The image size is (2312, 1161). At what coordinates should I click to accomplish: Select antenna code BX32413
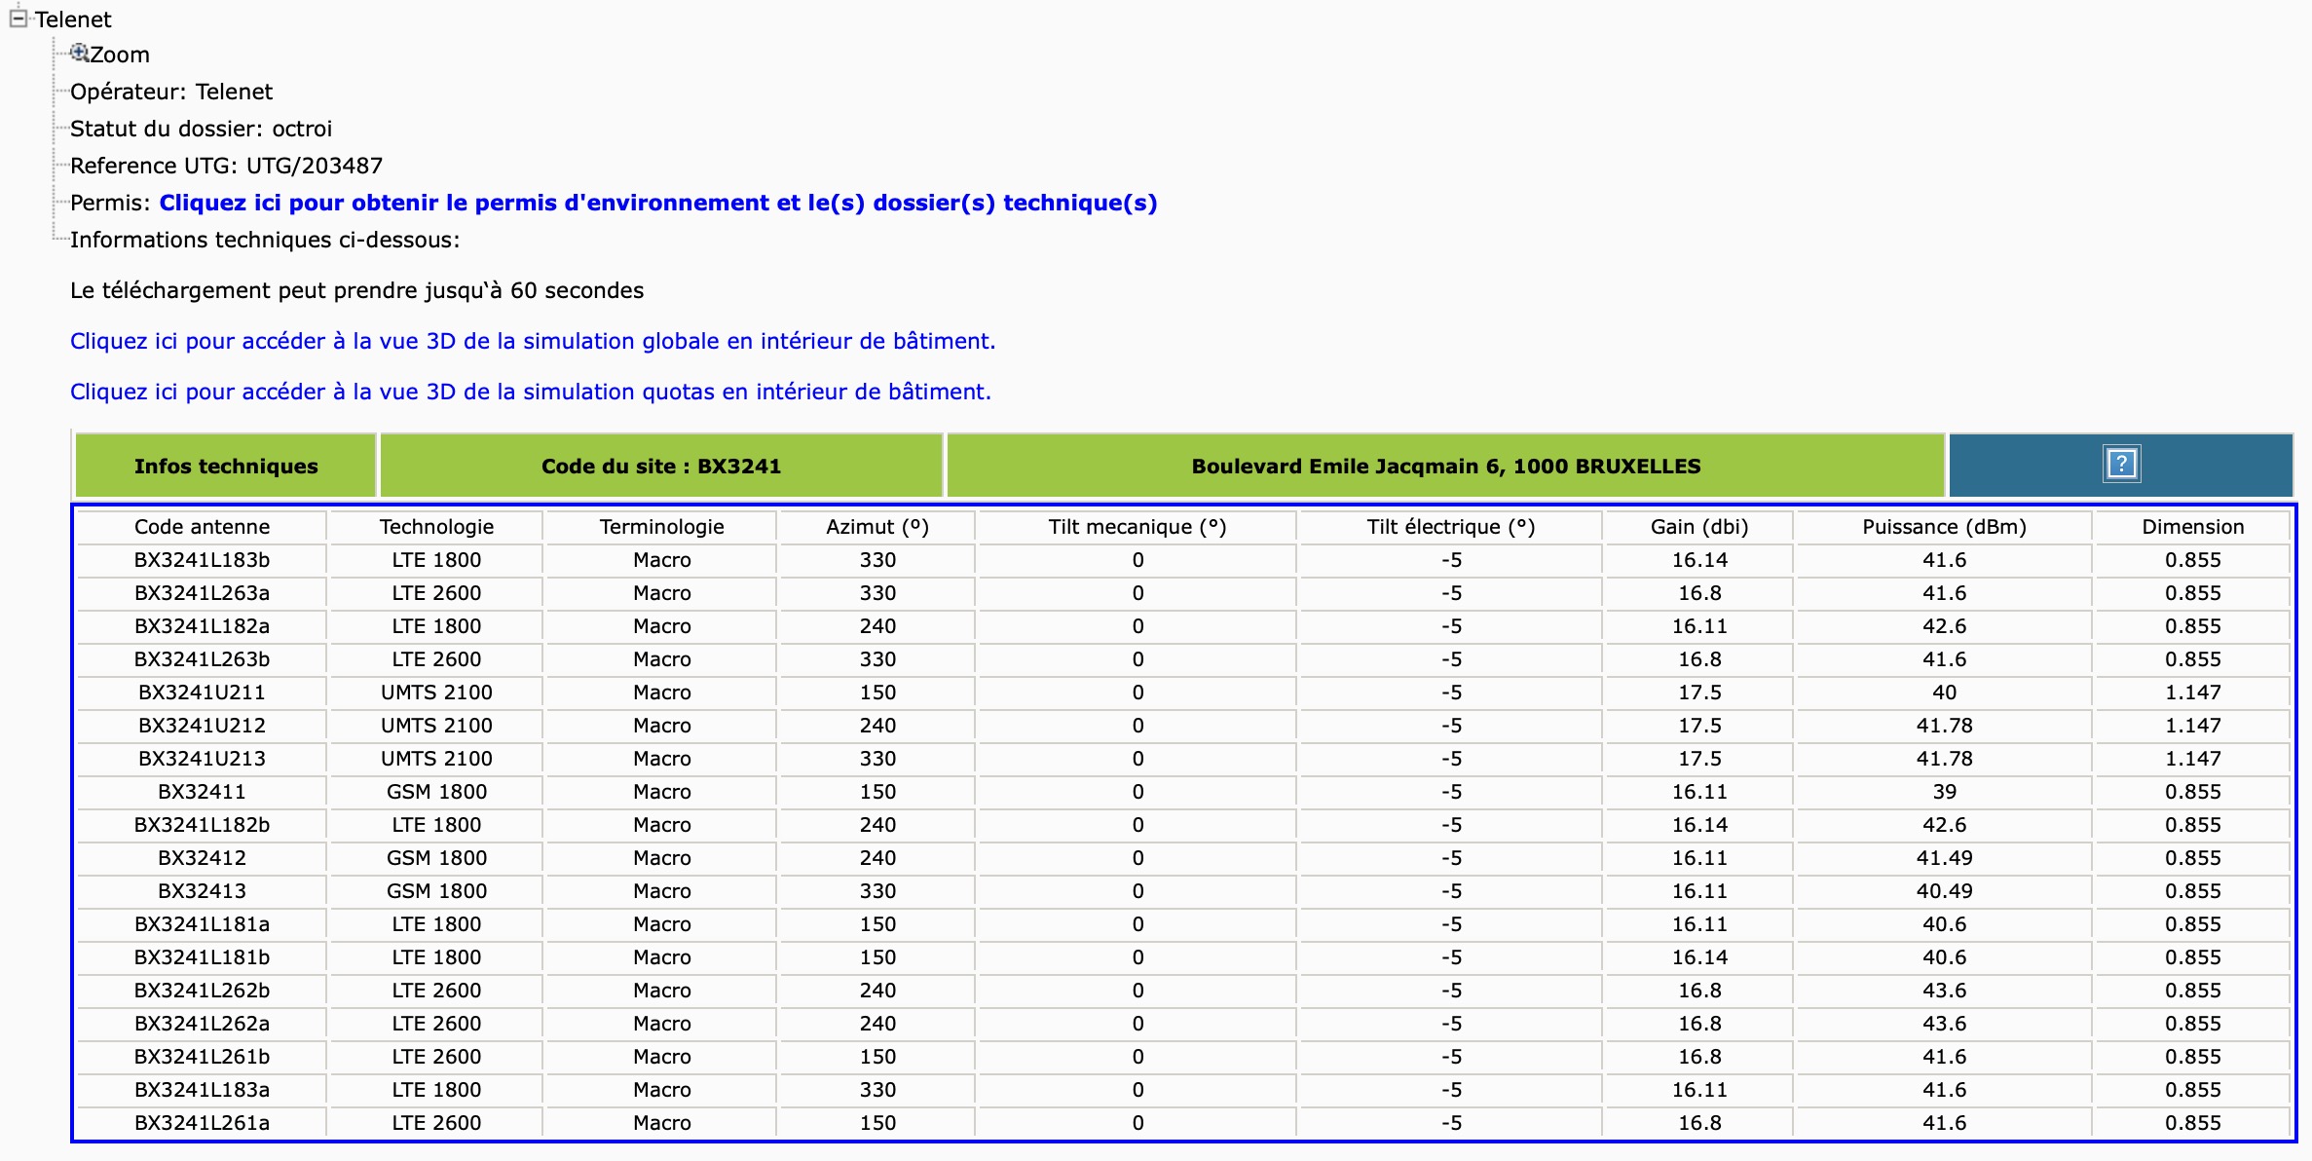[x=202, y=891]
